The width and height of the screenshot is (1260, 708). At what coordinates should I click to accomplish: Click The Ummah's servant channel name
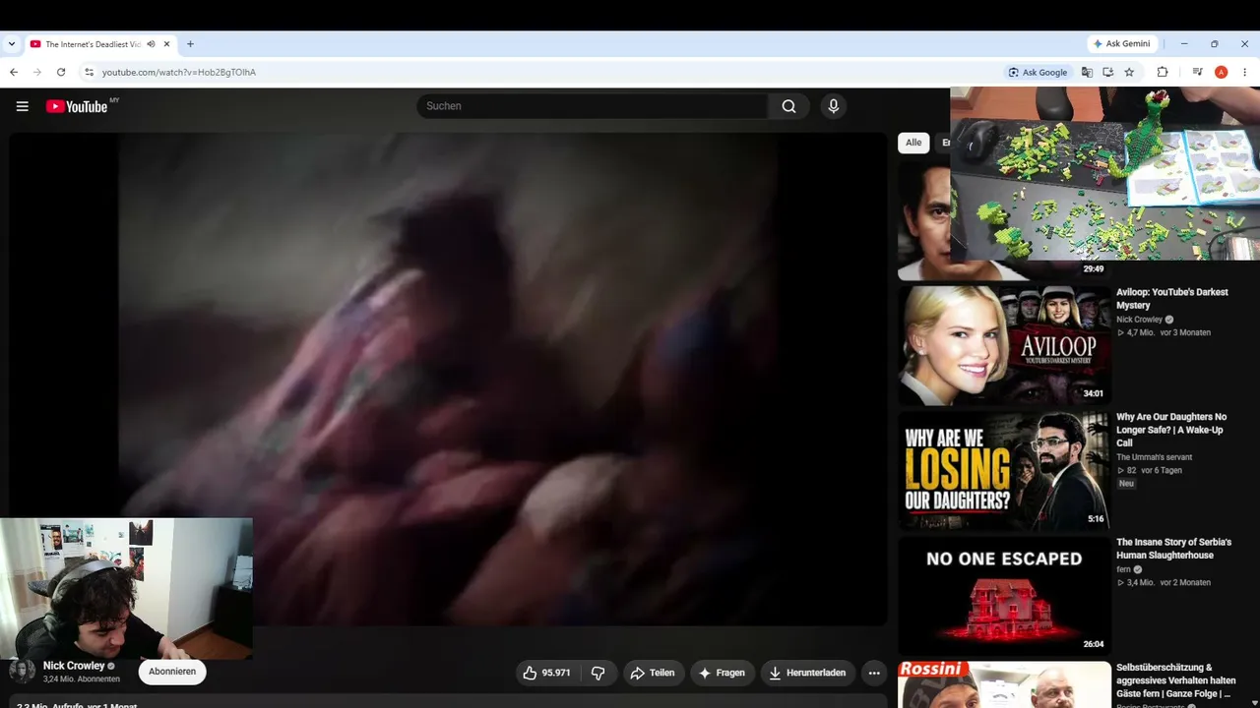(1154, 457)
